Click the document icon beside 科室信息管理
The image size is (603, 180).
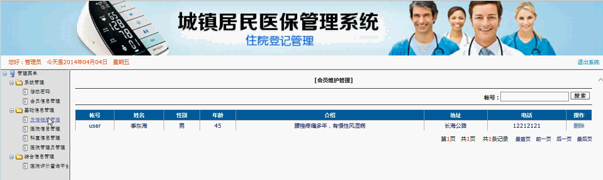coord(26,138)
